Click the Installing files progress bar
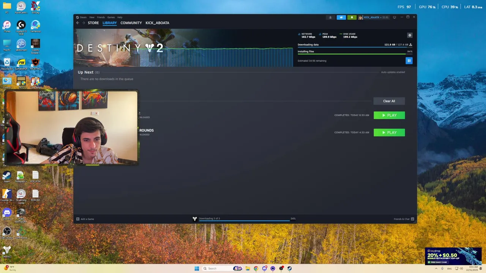Image resolution: width=486 pixels, height=273 pixels. click(x=355, y=54)
